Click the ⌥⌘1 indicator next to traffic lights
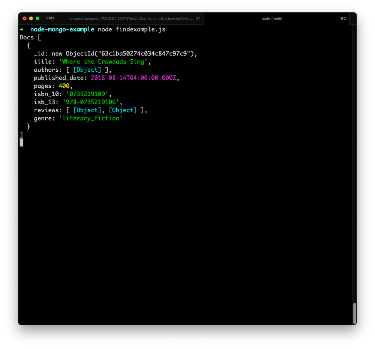375x349 pixels. [x=50, y=17]
